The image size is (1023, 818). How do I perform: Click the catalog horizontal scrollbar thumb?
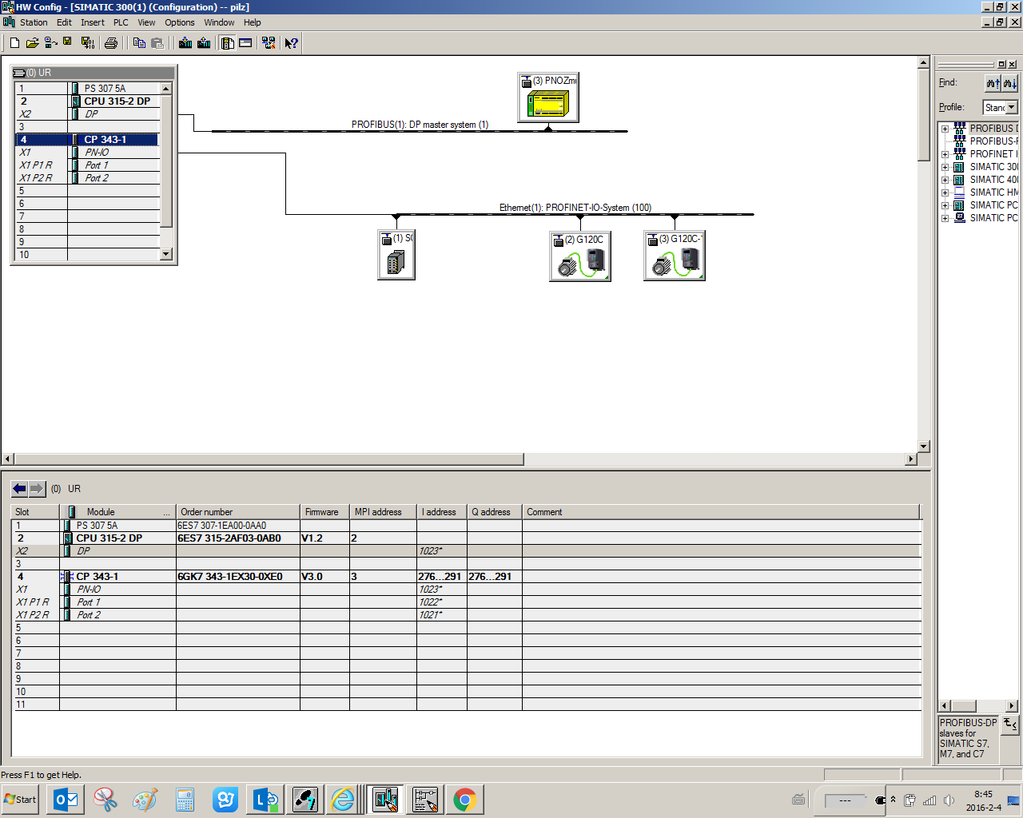963,706
